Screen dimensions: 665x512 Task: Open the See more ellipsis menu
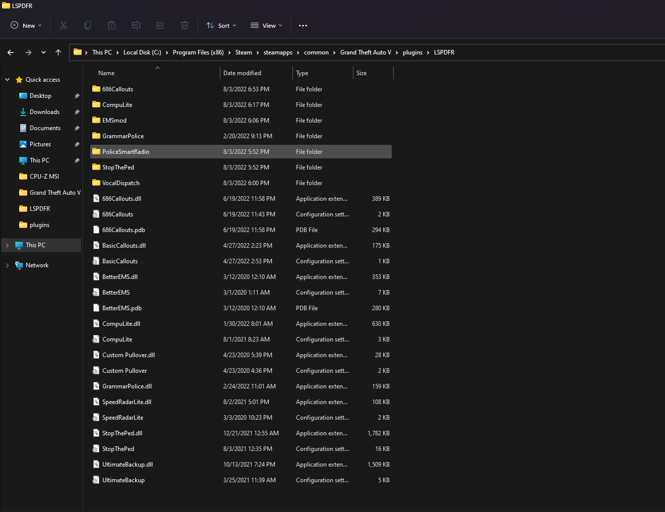point(303,25)
